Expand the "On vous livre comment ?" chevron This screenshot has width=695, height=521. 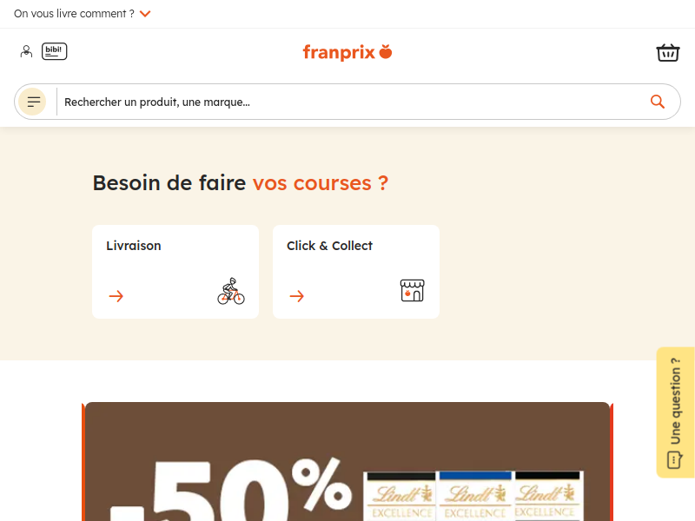coord(145,14)
